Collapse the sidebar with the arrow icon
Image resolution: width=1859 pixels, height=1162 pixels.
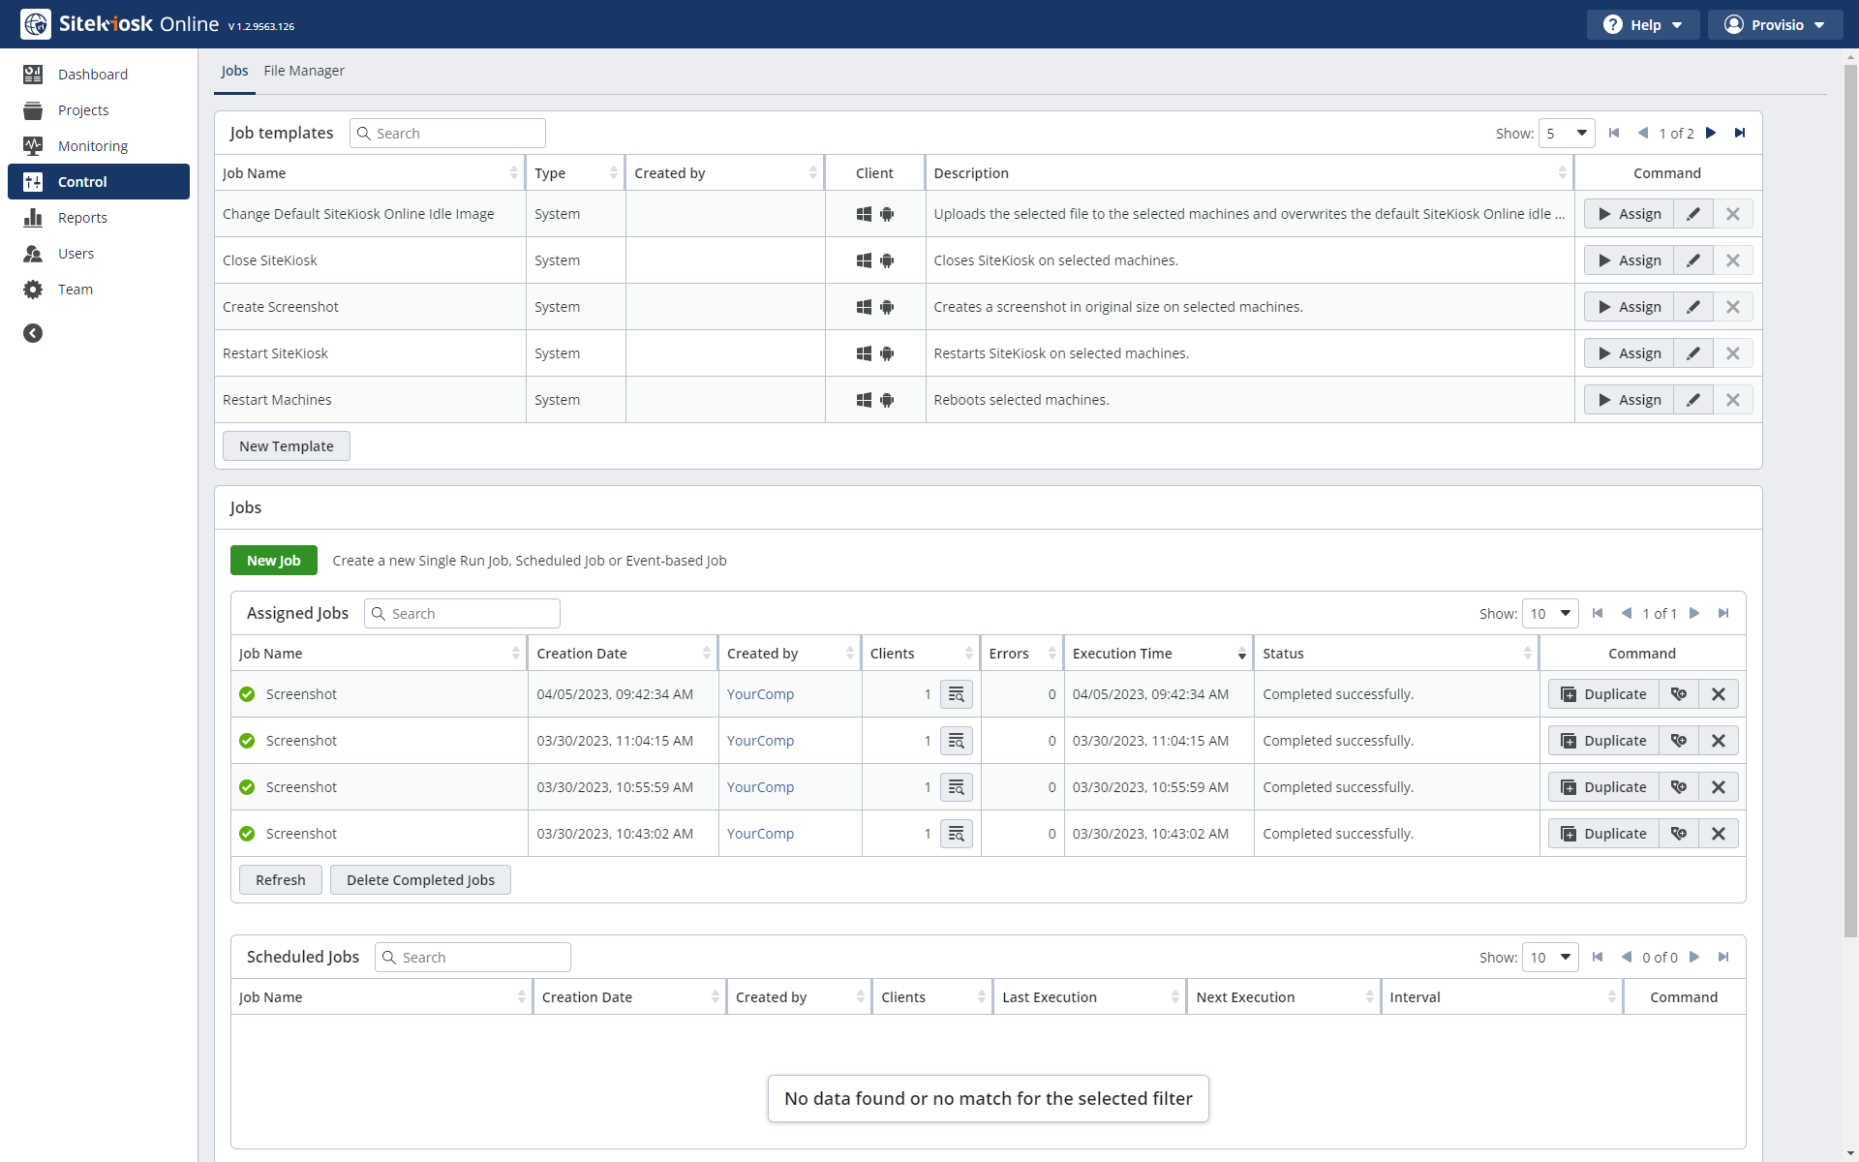pyautogui.click(x=33, y=333)
